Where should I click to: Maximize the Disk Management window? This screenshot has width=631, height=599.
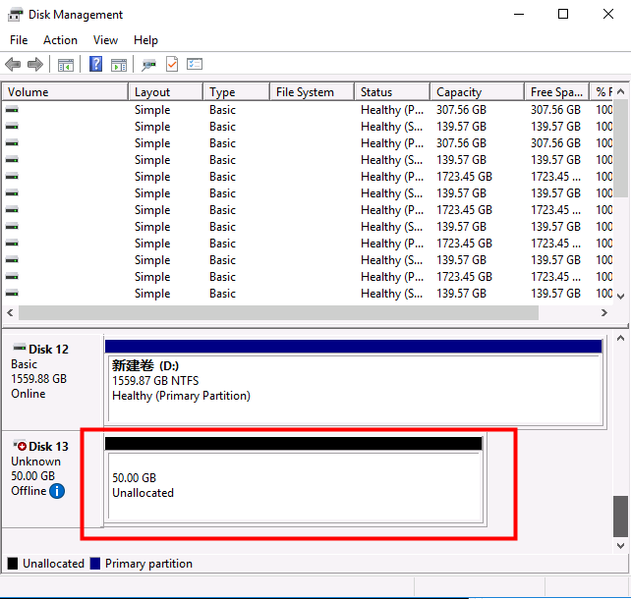point(563,14)
